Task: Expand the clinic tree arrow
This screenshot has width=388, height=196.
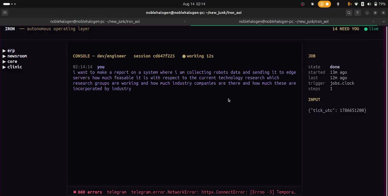Action: tap(4, 67)
